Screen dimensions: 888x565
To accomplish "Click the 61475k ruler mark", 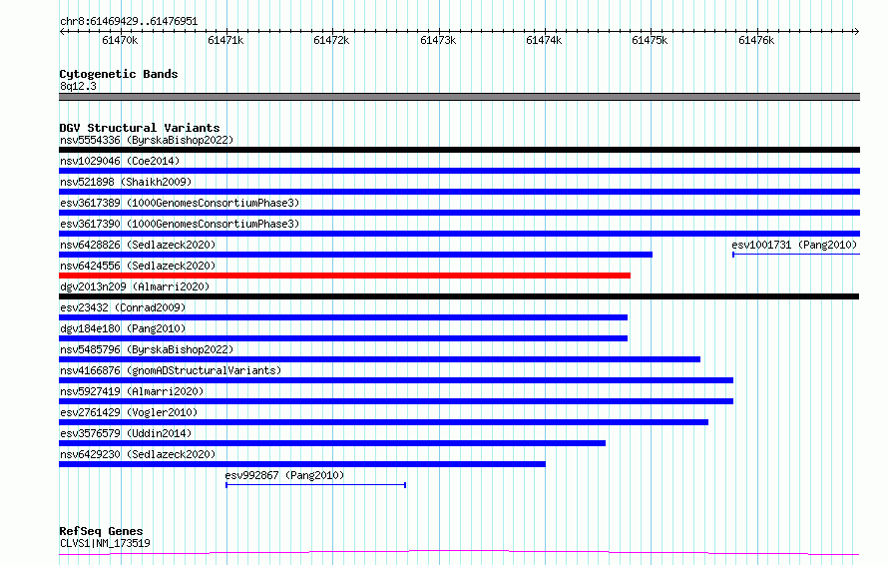I will pyautogui.click(x=651, y=40).
